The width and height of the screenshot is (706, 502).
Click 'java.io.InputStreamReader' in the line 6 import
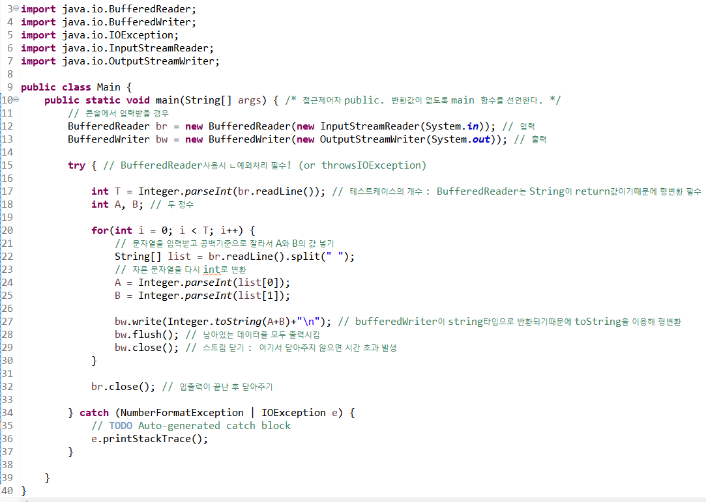135,48
